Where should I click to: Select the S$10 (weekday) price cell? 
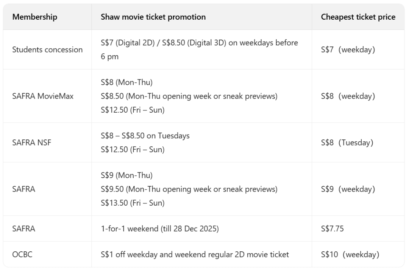tap(350, 254)
